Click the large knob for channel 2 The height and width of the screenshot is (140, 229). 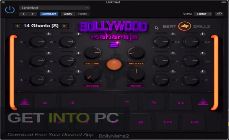(67, 80)
